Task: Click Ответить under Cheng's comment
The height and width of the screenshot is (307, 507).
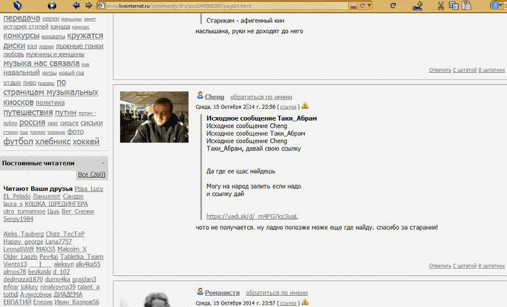Action: coord(440,266)
